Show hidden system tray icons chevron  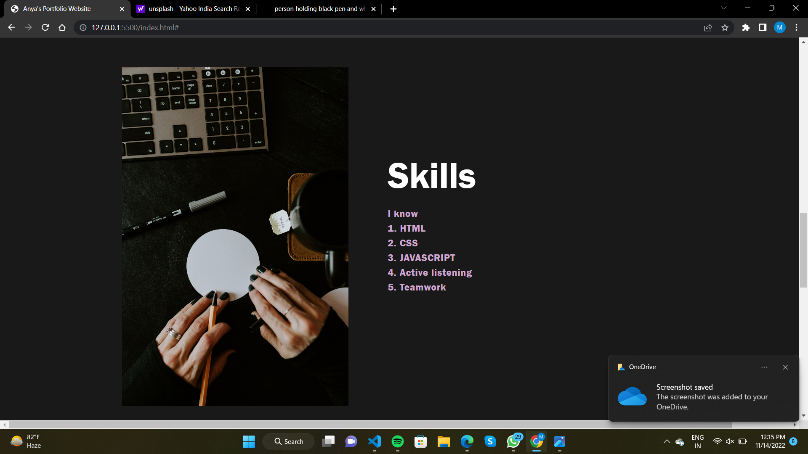pyautogui.click(x=667, y=441)
